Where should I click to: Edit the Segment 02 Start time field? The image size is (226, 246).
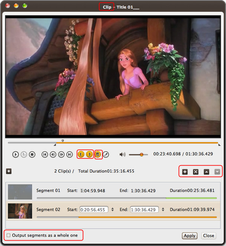tap(94, 210)
